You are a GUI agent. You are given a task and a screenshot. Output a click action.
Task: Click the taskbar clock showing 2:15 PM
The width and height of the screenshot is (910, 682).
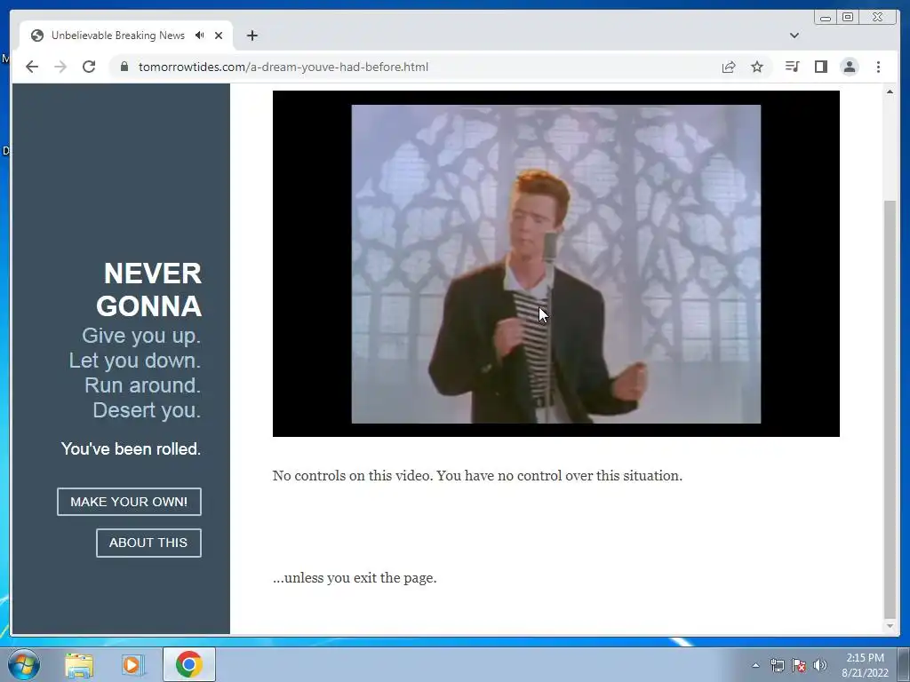click(x=865, y=665)
